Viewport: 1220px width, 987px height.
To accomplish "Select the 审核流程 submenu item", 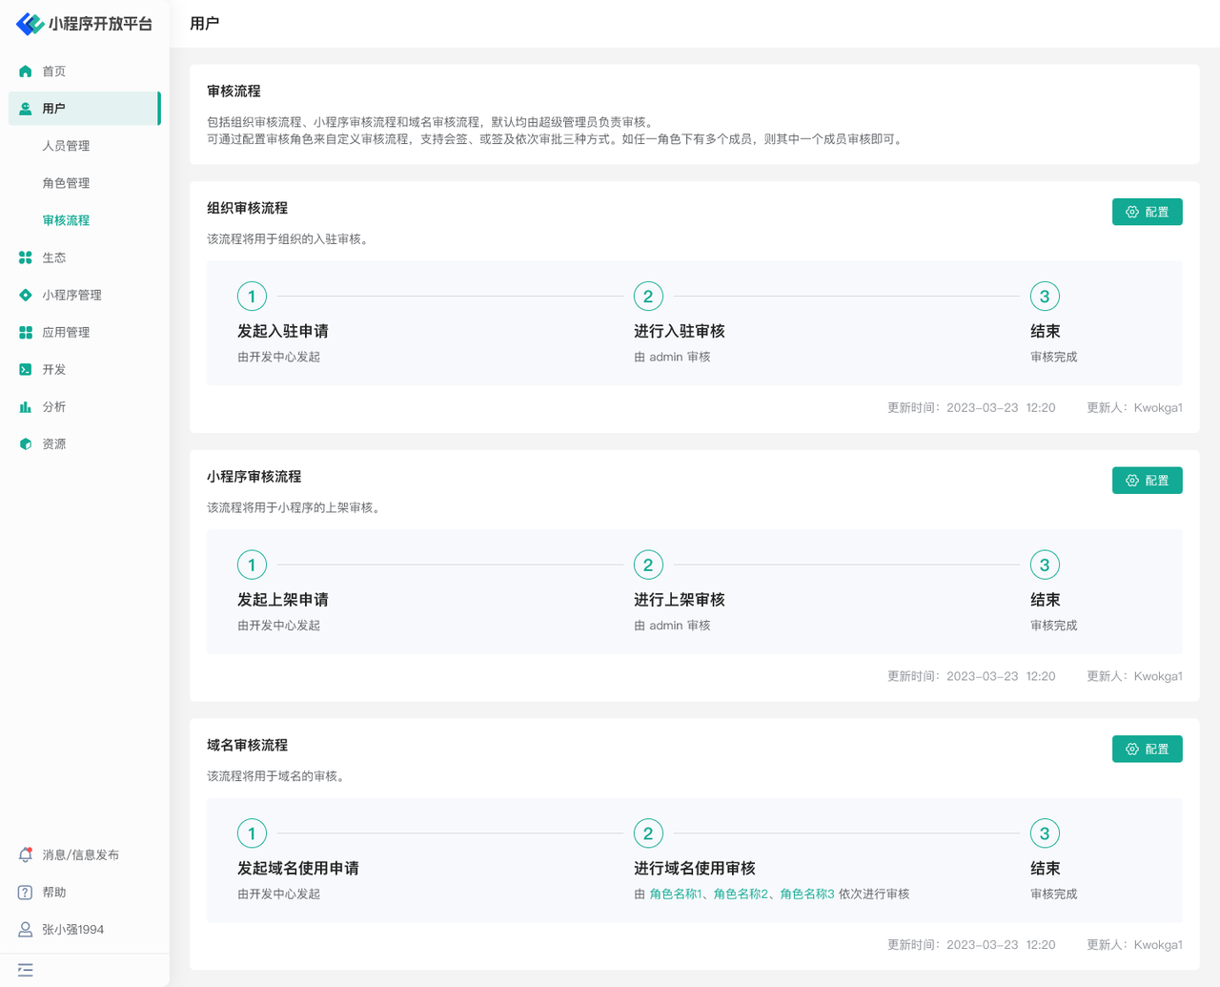I will point(66,220).
